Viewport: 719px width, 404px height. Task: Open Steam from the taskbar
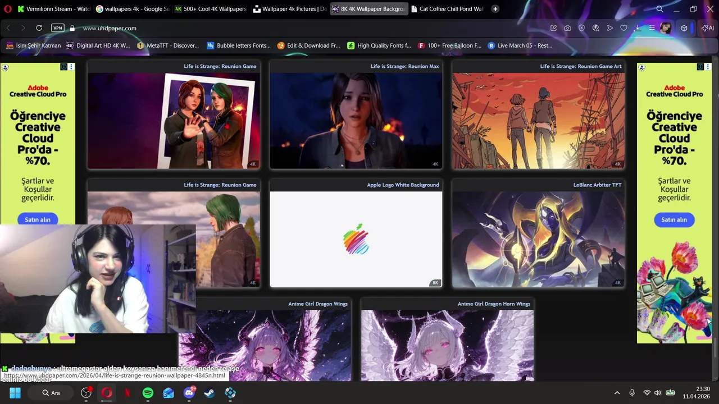coord(210,393)
